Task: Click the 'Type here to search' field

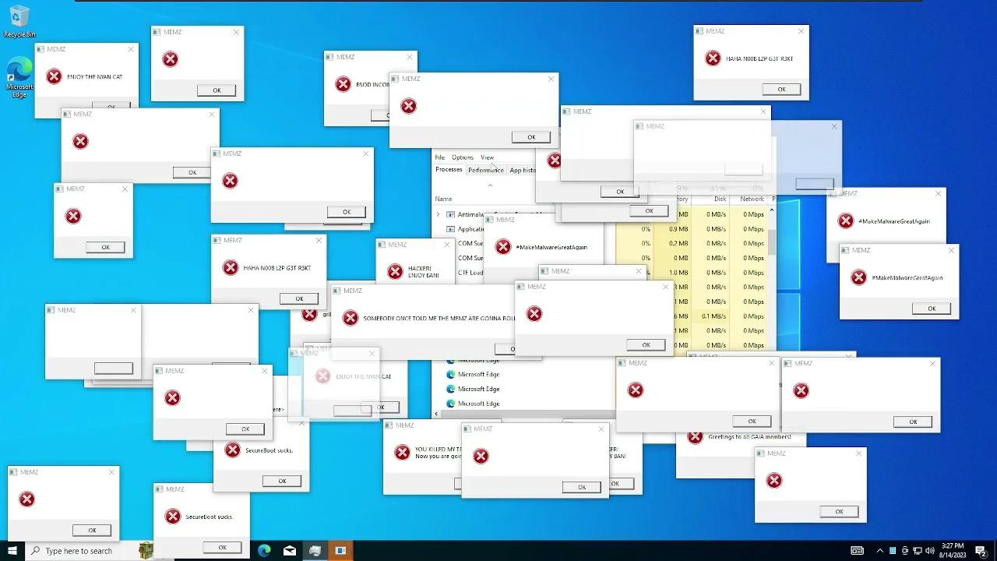Action: point(86,551)
